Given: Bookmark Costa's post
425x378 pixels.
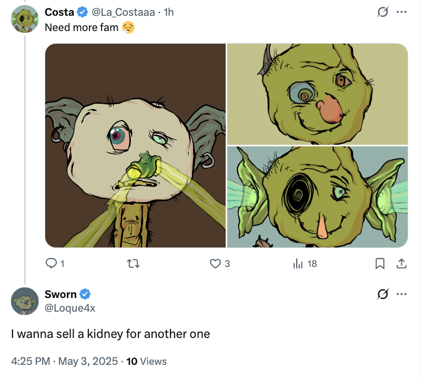Looking at the screenshot, I should pos(380,263).
